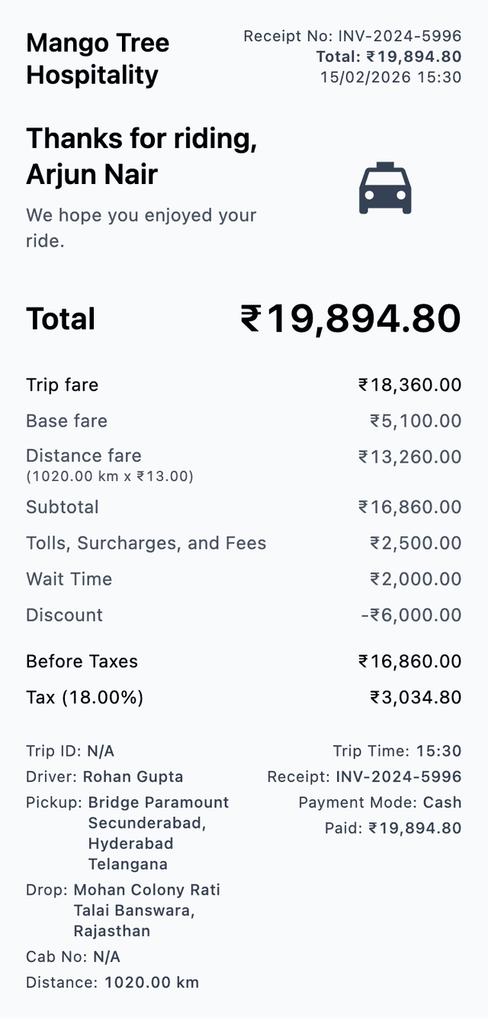488x1020 pixels.
Task: Click the Wait Time ₹2,000.00 amount
Action: pos(416,579)
